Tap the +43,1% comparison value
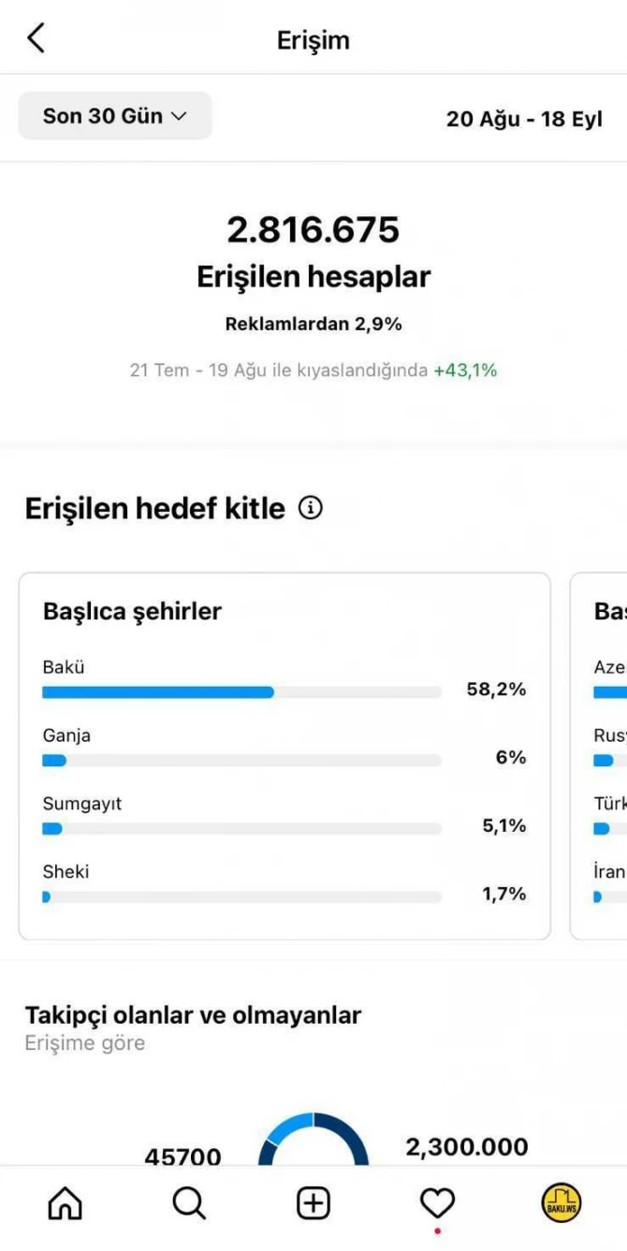 [465, 371]
